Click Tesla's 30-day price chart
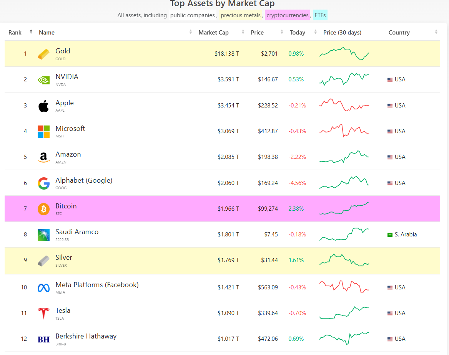Viewport: 449px width, 355px height. (344, 313)
